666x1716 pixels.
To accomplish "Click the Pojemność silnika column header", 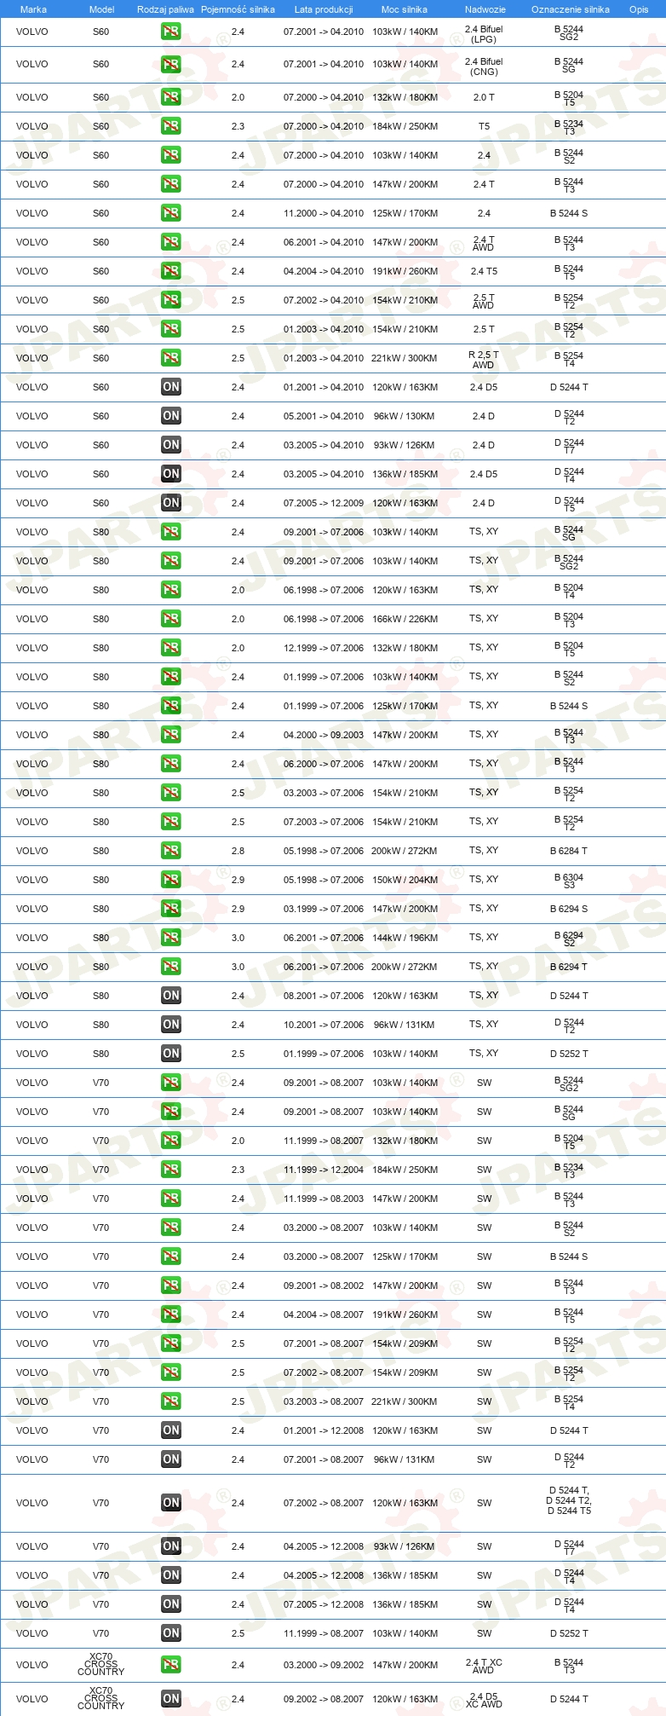I will tap(238, 9).
